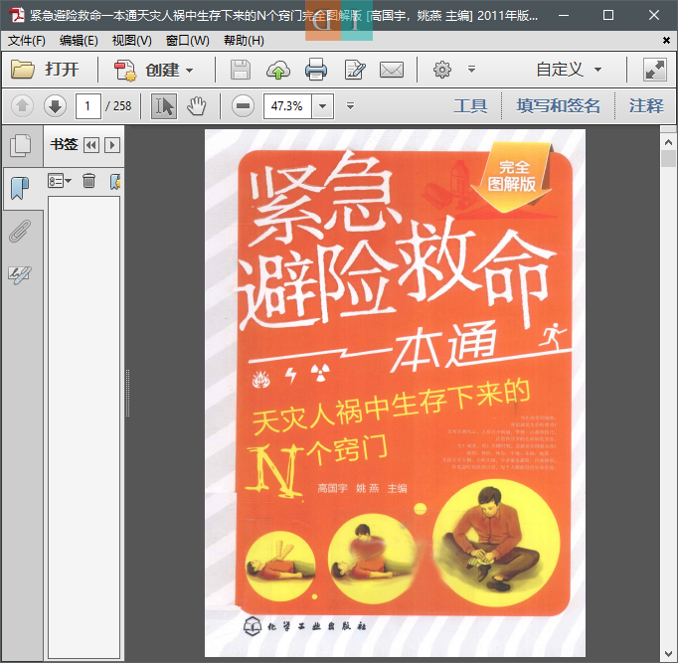Show the page thumbnails panel icon

(20, 146)
